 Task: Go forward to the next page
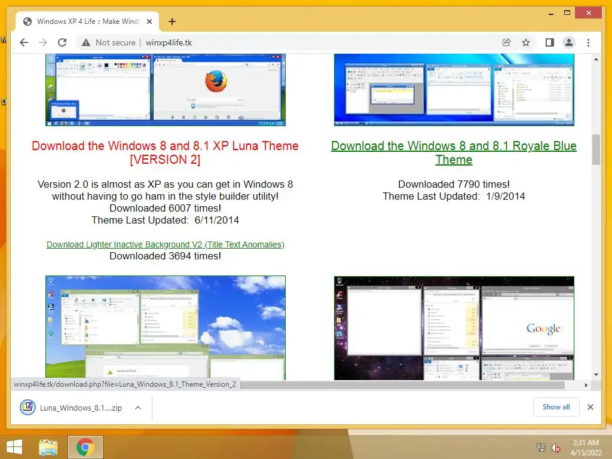(x=43, y=42)
